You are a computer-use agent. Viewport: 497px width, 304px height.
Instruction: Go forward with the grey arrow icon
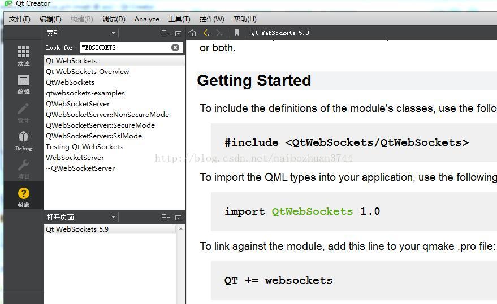point(219,33)
